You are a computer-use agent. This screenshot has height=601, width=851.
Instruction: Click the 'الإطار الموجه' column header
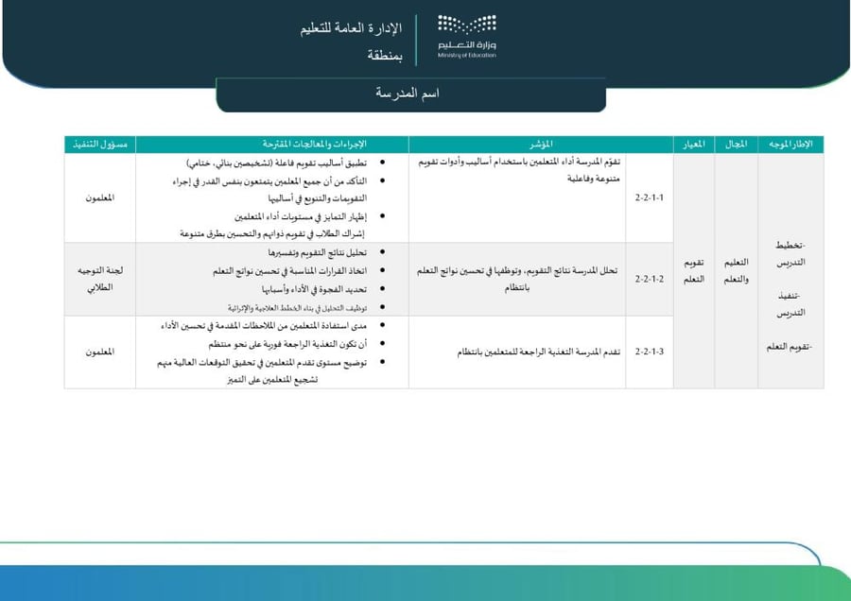point(790,145)
